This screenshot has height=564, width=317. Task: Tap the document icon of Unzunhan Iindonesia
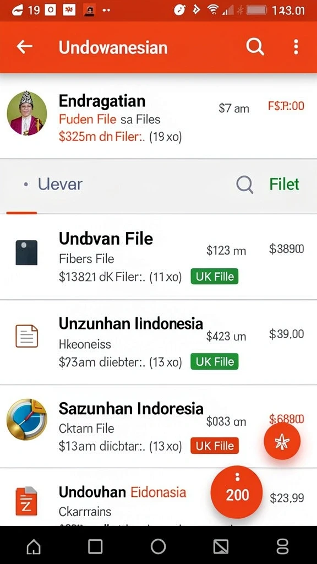(x=26, y=336)
